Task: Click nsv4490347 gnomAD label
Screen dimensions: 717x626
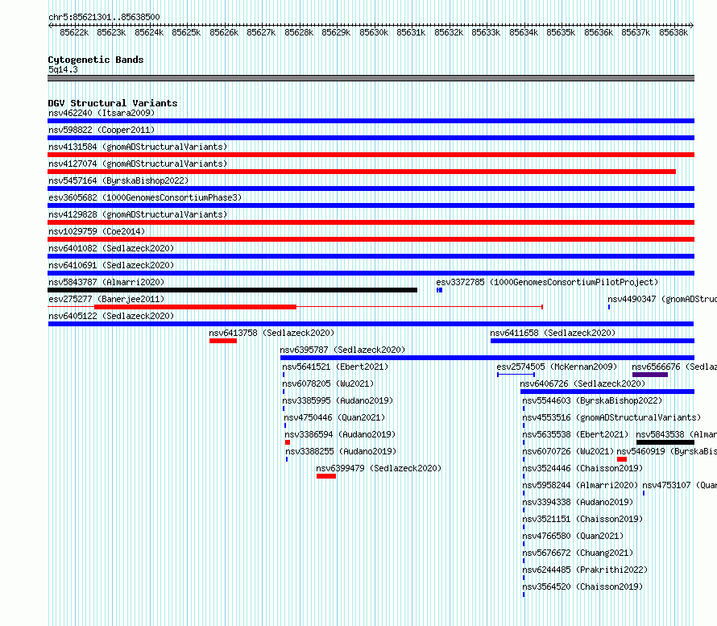Action: (662, 299)
